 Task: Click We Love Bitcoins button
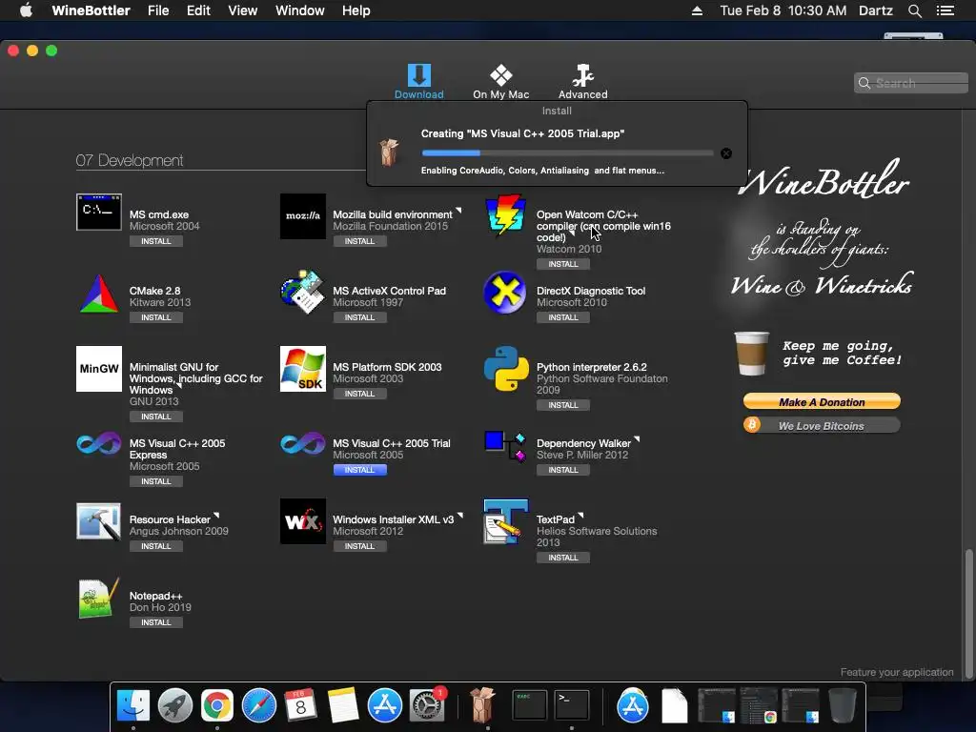pyautogui.click(x=822, y=426)
